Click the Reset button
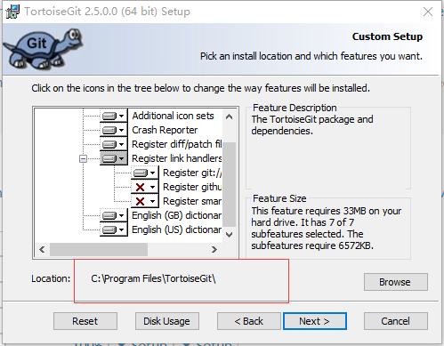The image size is (444, 346). coord(85,321)
